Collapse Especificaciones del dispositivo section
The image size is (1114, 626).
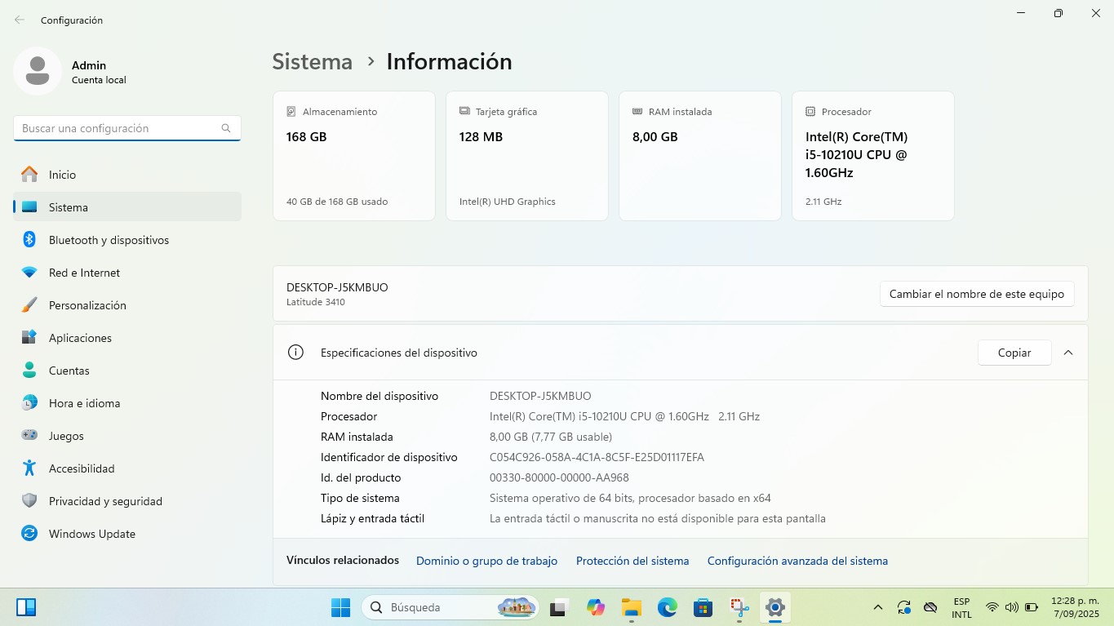click(x=1068, y=353)
